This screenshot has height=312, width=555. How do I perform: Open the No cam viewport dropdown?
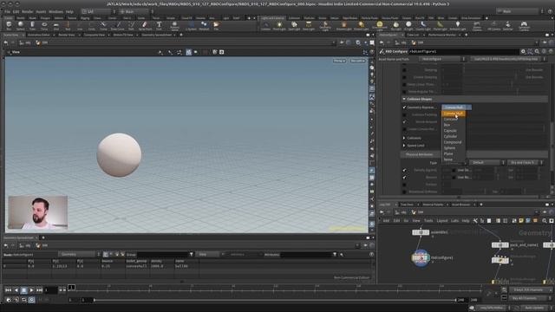click(357, 61)
